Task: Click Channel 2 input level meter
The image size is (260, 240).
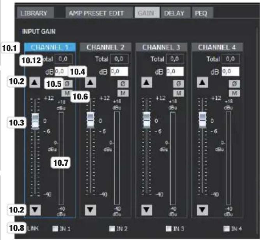Action: [x=117, y=159]
